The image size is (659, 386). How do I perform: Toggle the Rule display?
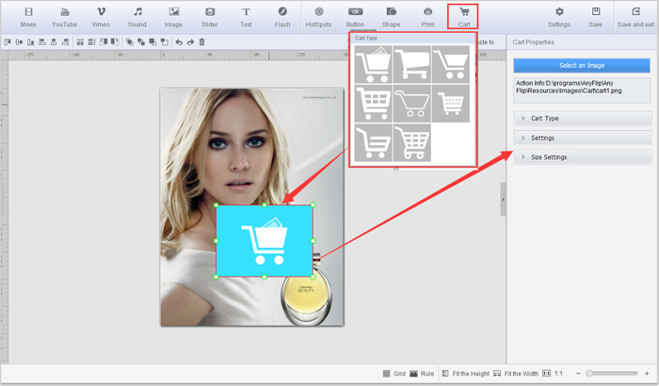(x=422, y=374)
